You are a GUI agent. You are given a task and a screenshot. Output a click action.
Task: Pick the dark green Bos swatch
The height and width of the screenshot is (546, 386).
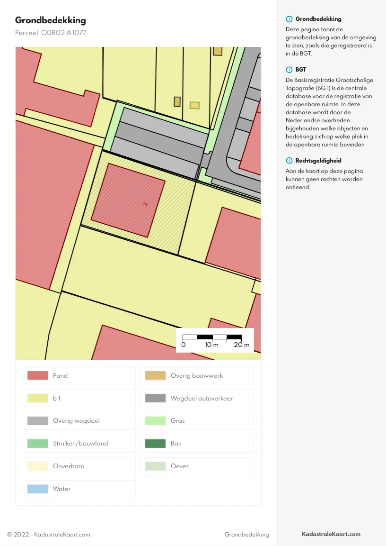155,444
